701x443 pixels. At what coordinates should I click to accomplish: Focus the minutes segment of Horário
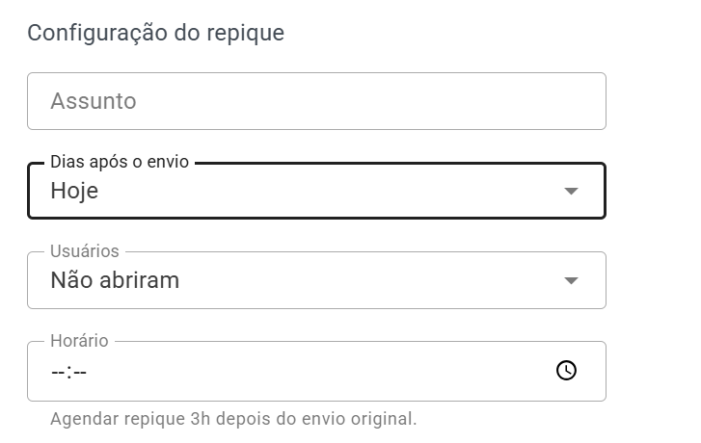point(80,372)
